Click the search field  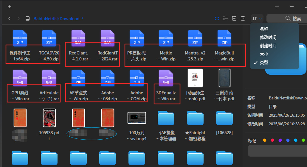(287, 18)
